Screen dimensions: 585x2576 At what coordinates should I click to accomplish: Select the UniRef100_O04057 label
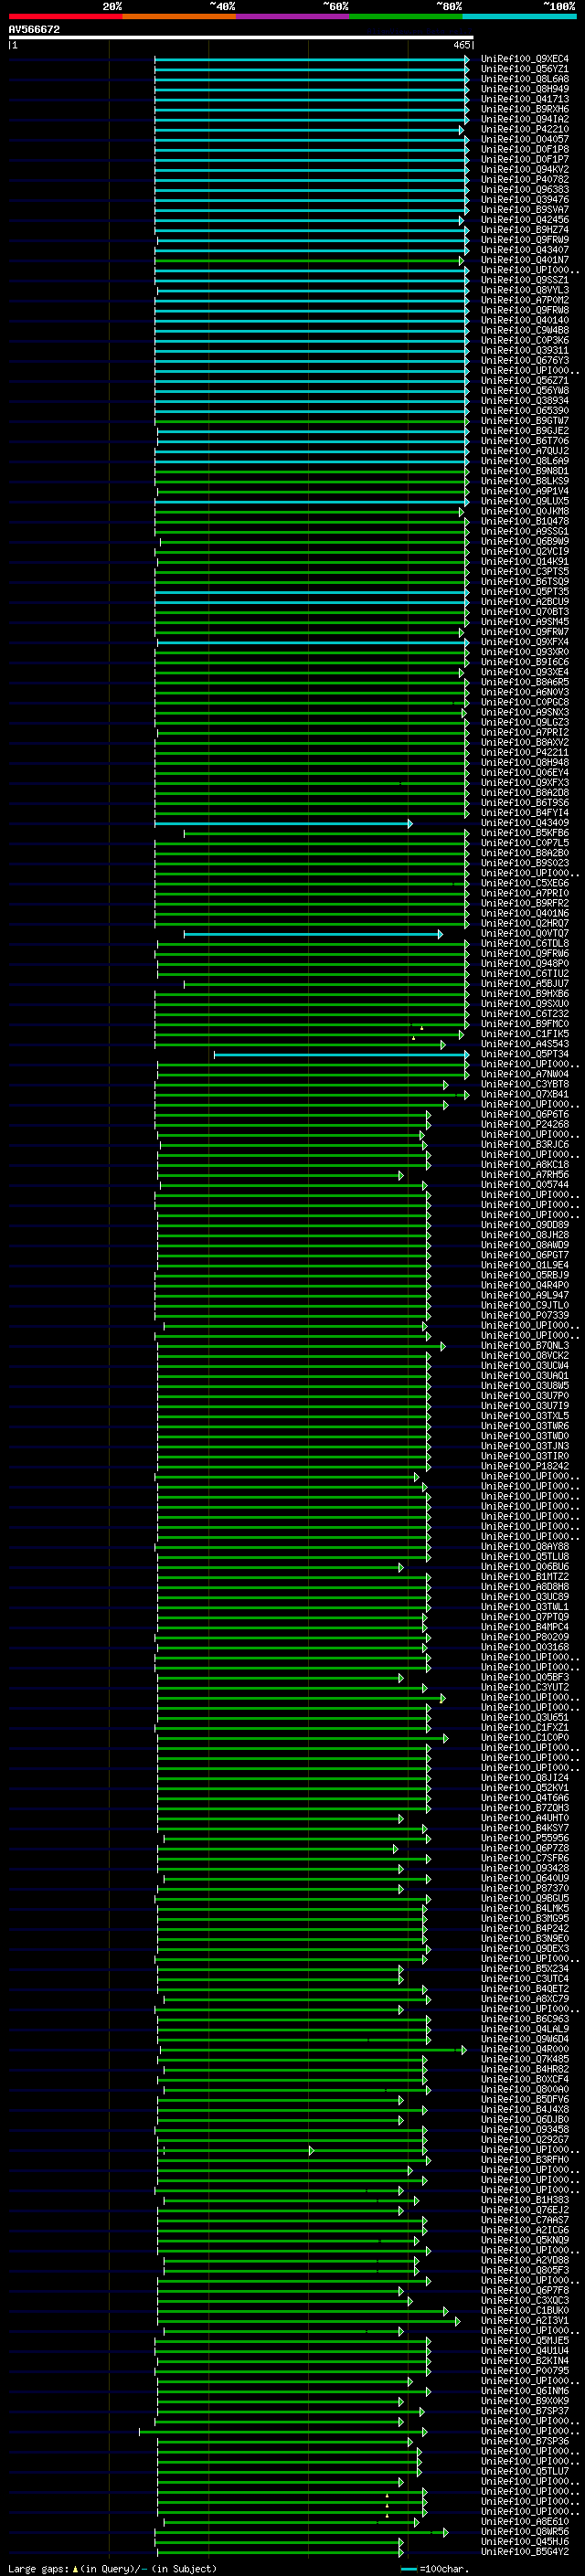524,140
